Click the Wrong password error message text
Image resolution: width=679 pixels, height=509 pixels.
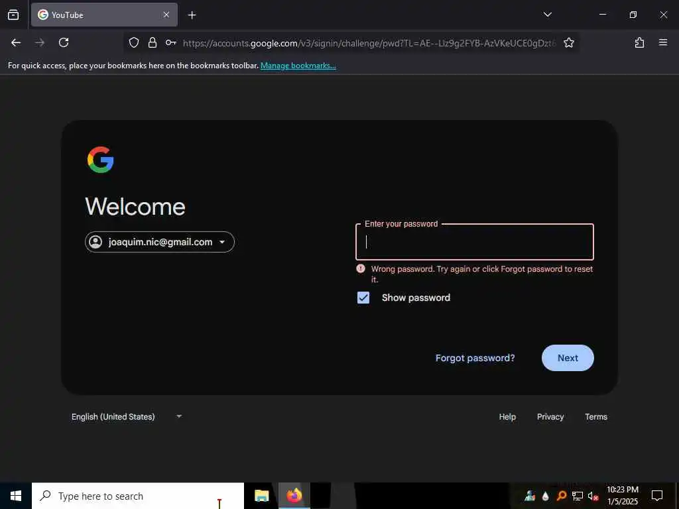pyautogui.click(x=482, y=274)
